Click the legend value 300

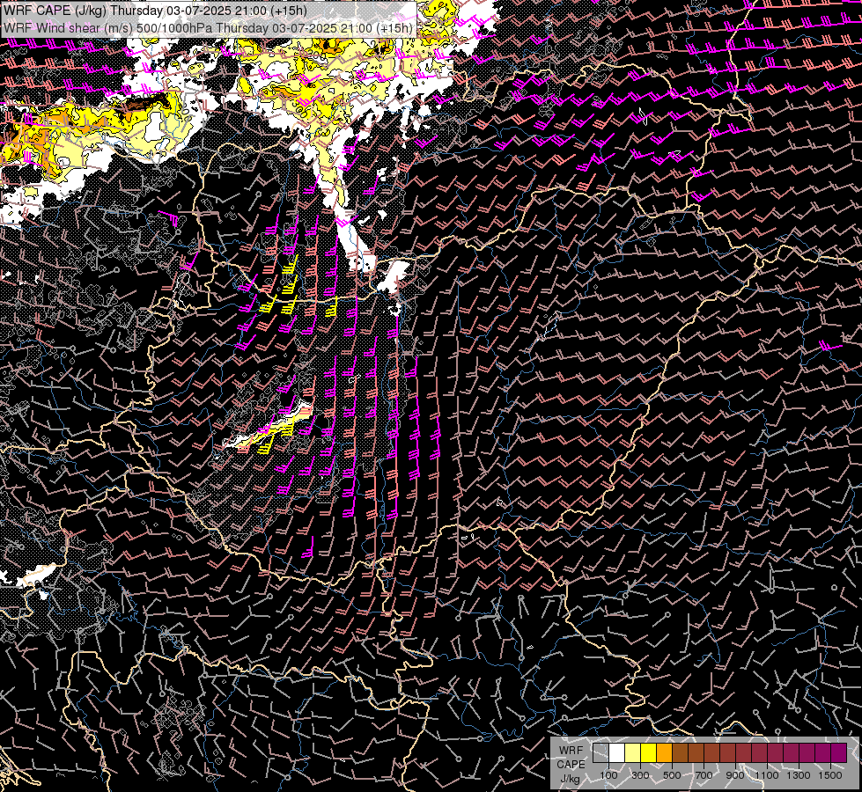coord(640,775)
